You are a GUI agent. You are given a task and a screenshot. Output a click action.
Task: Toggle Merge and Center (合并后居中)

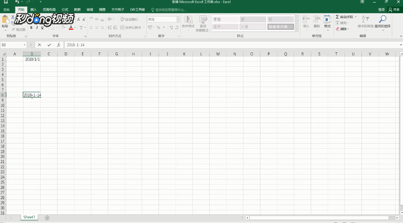click(x=131, y=28)
